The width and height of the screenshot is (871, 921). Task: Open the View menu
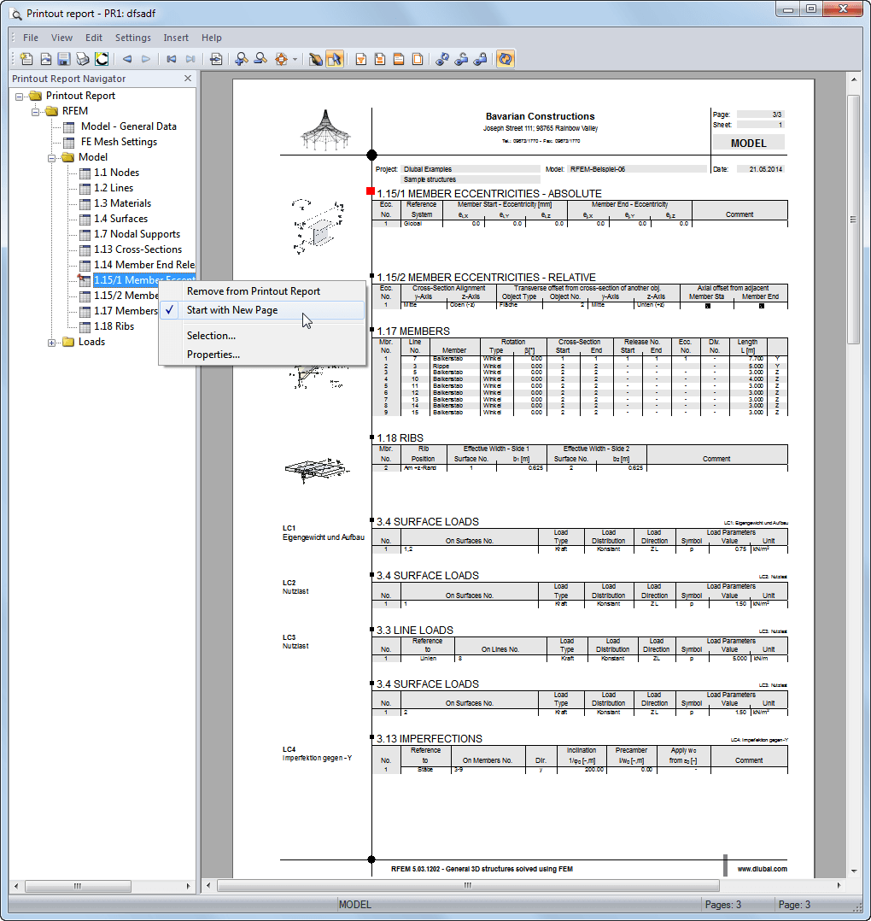pos(61,38)
